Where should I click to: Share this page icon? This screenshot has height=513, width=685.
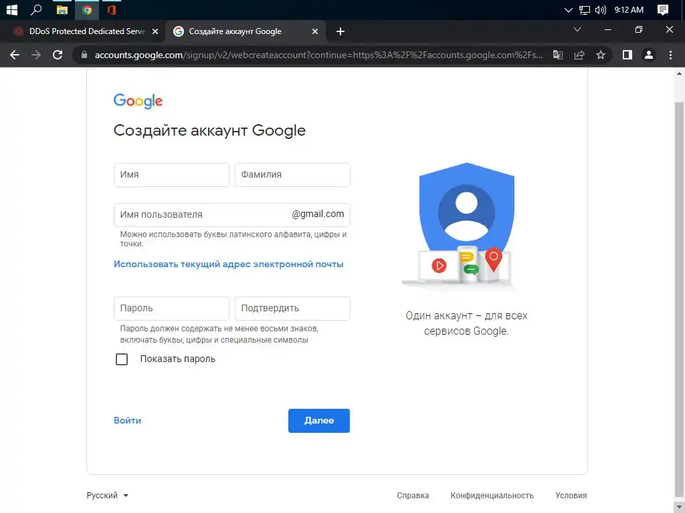[579, 55]
